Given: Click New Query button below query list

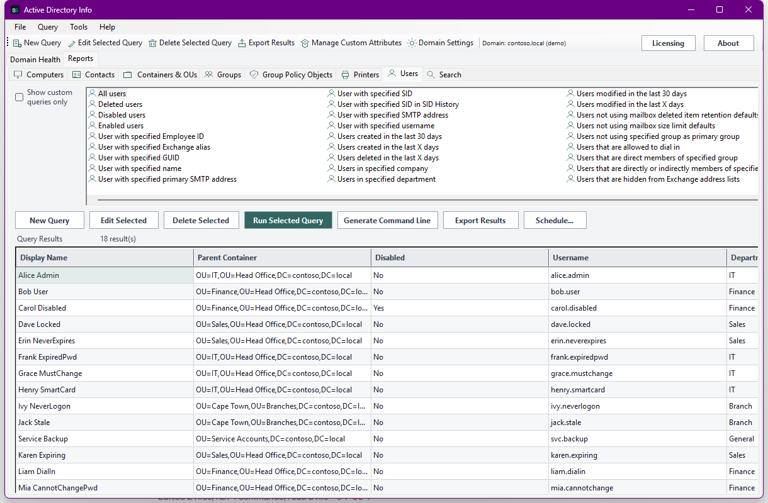Looking at the screenshot, I should pos(49,220).
